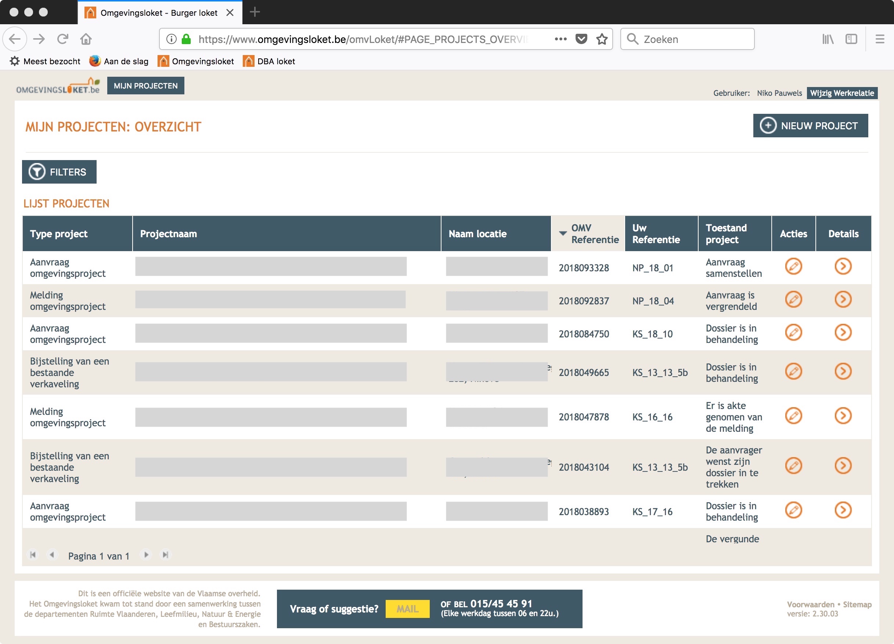Viewport: 894px width, 644px height.
Task: Toggle the browser sidebar view
Action: (851, 39)
